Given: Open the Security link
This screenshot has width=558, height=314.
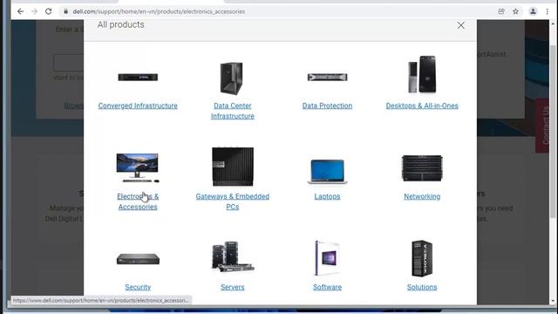Looking at the screenshot, I should point(138,287).
